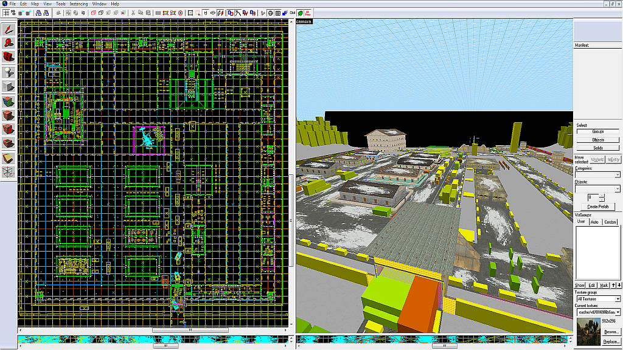The width and height of the screenshot is (623, 350).
Task: Select the Overlay tool
Action: coord(9,143)
